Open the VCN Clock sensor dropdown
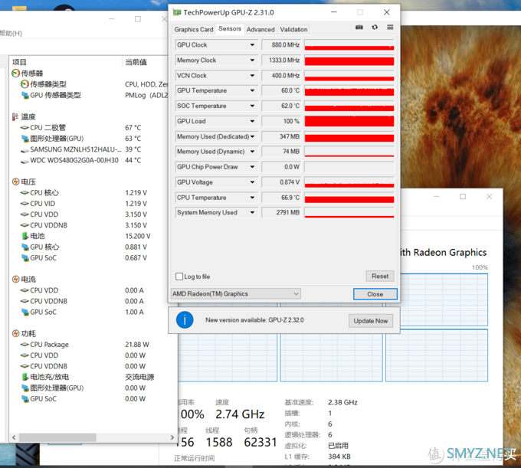The width and height of the screenshot is (521, 468). pos(252,76)
